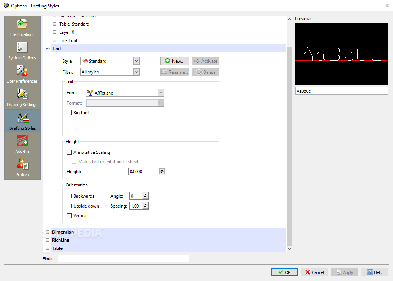Open Help for this dialog

[x=375, y=272]
